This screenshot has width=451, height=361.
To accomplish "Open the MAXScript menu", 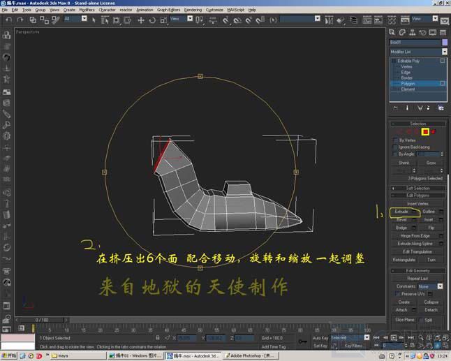I will click(x=235, y=10).
